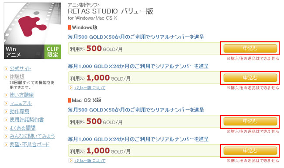Click arrow icon next to よくある質問
Viewport: 284px width, 168px height.
(x=6, y=128)
